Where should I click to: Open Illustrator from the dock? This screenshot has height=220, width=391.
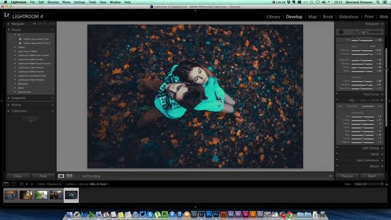click(x=252, y=215)
